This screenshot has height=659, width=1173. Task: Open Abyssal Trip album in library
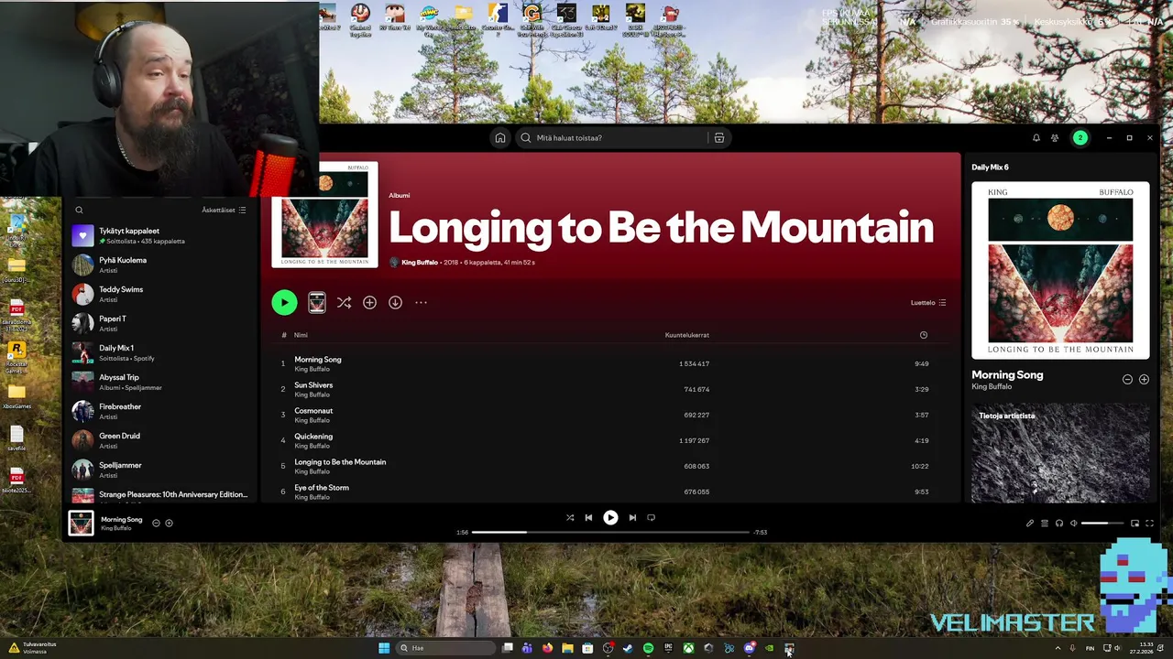(x=160, y=382)
